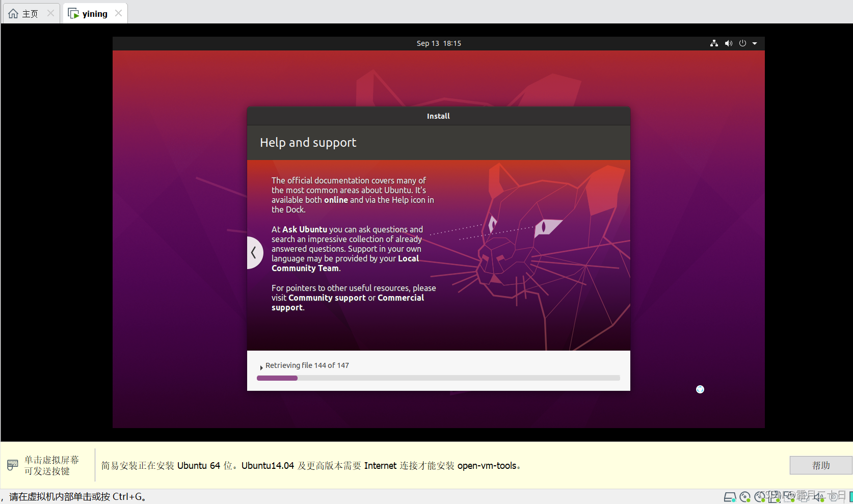Click the Ubuntu volume speaker icon
The height and width of the screenshot is (504, 853).
click(729, 43)
